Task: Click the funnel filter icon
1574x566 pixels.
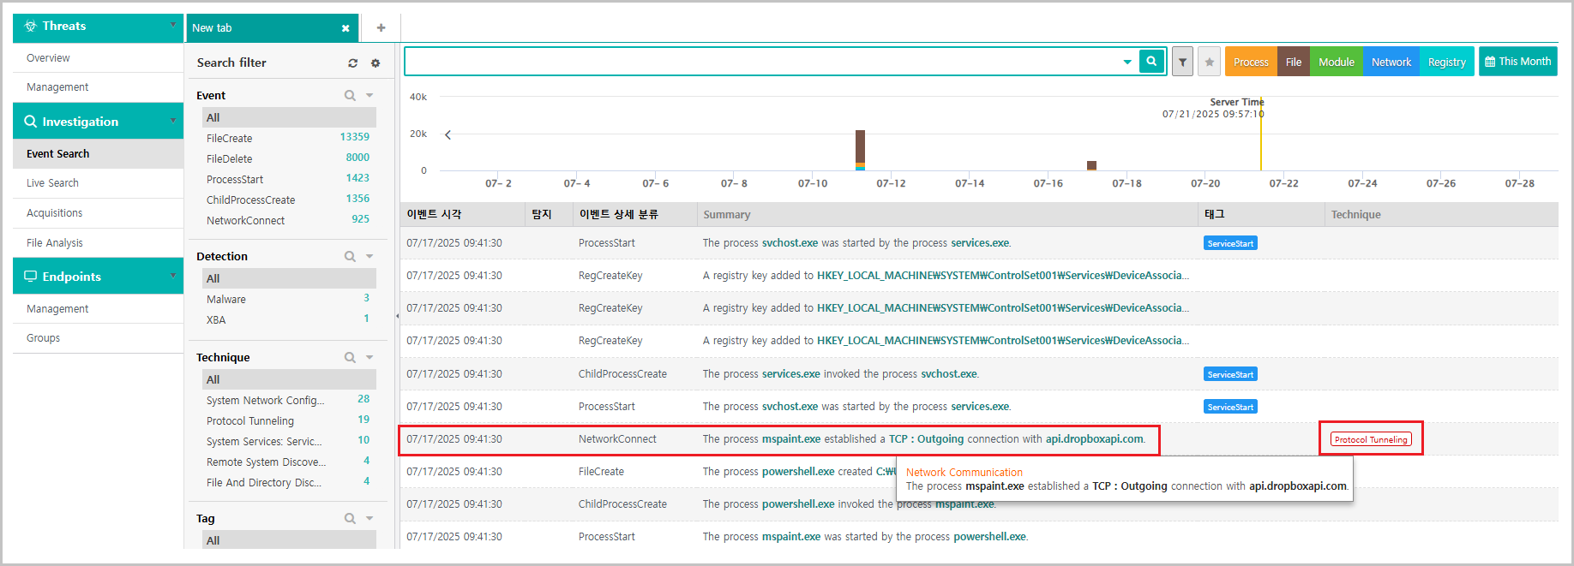Action: pyautogui.click(x=1182, y=62)
